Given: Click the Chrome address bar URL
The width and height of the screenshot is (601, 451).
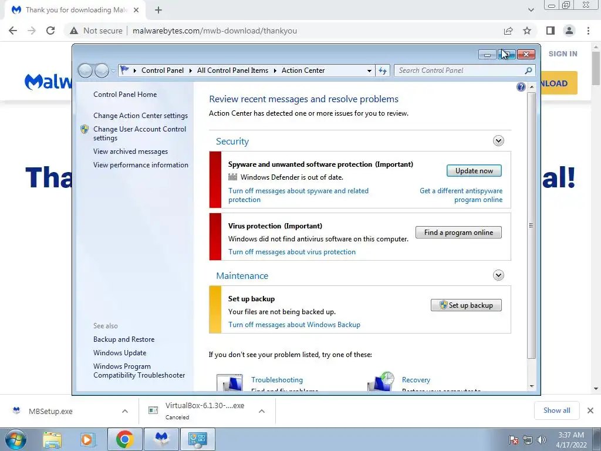Looking at the screenshot, I should coord(215,31).
